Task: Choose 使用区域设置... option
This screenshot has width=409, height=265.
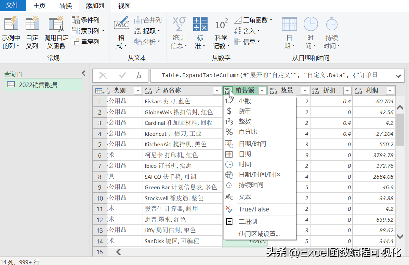Action: (260, 234)
